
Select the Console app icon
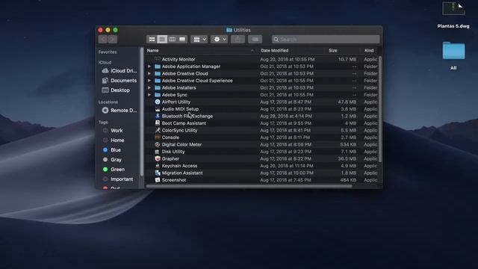point(158,137)
